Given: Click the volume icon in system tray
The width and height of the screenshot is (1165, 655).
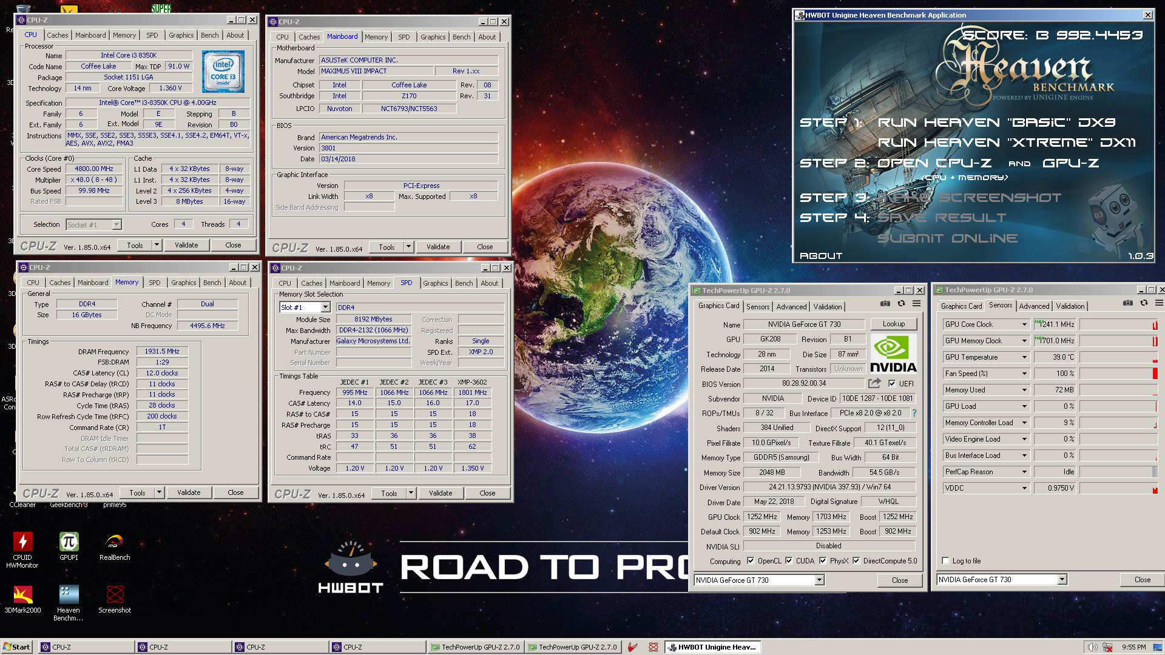Looking at the screenshot, I should pyautogui.click(x=1092, y=647).
